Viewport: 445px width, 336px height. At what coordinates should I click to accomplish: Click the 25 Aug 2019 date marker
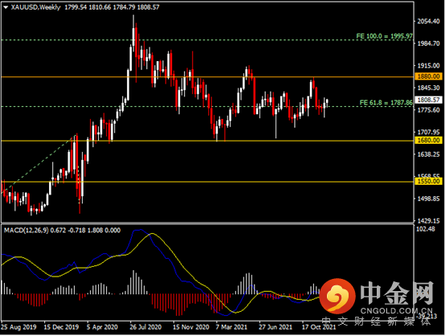pos(18,327)
